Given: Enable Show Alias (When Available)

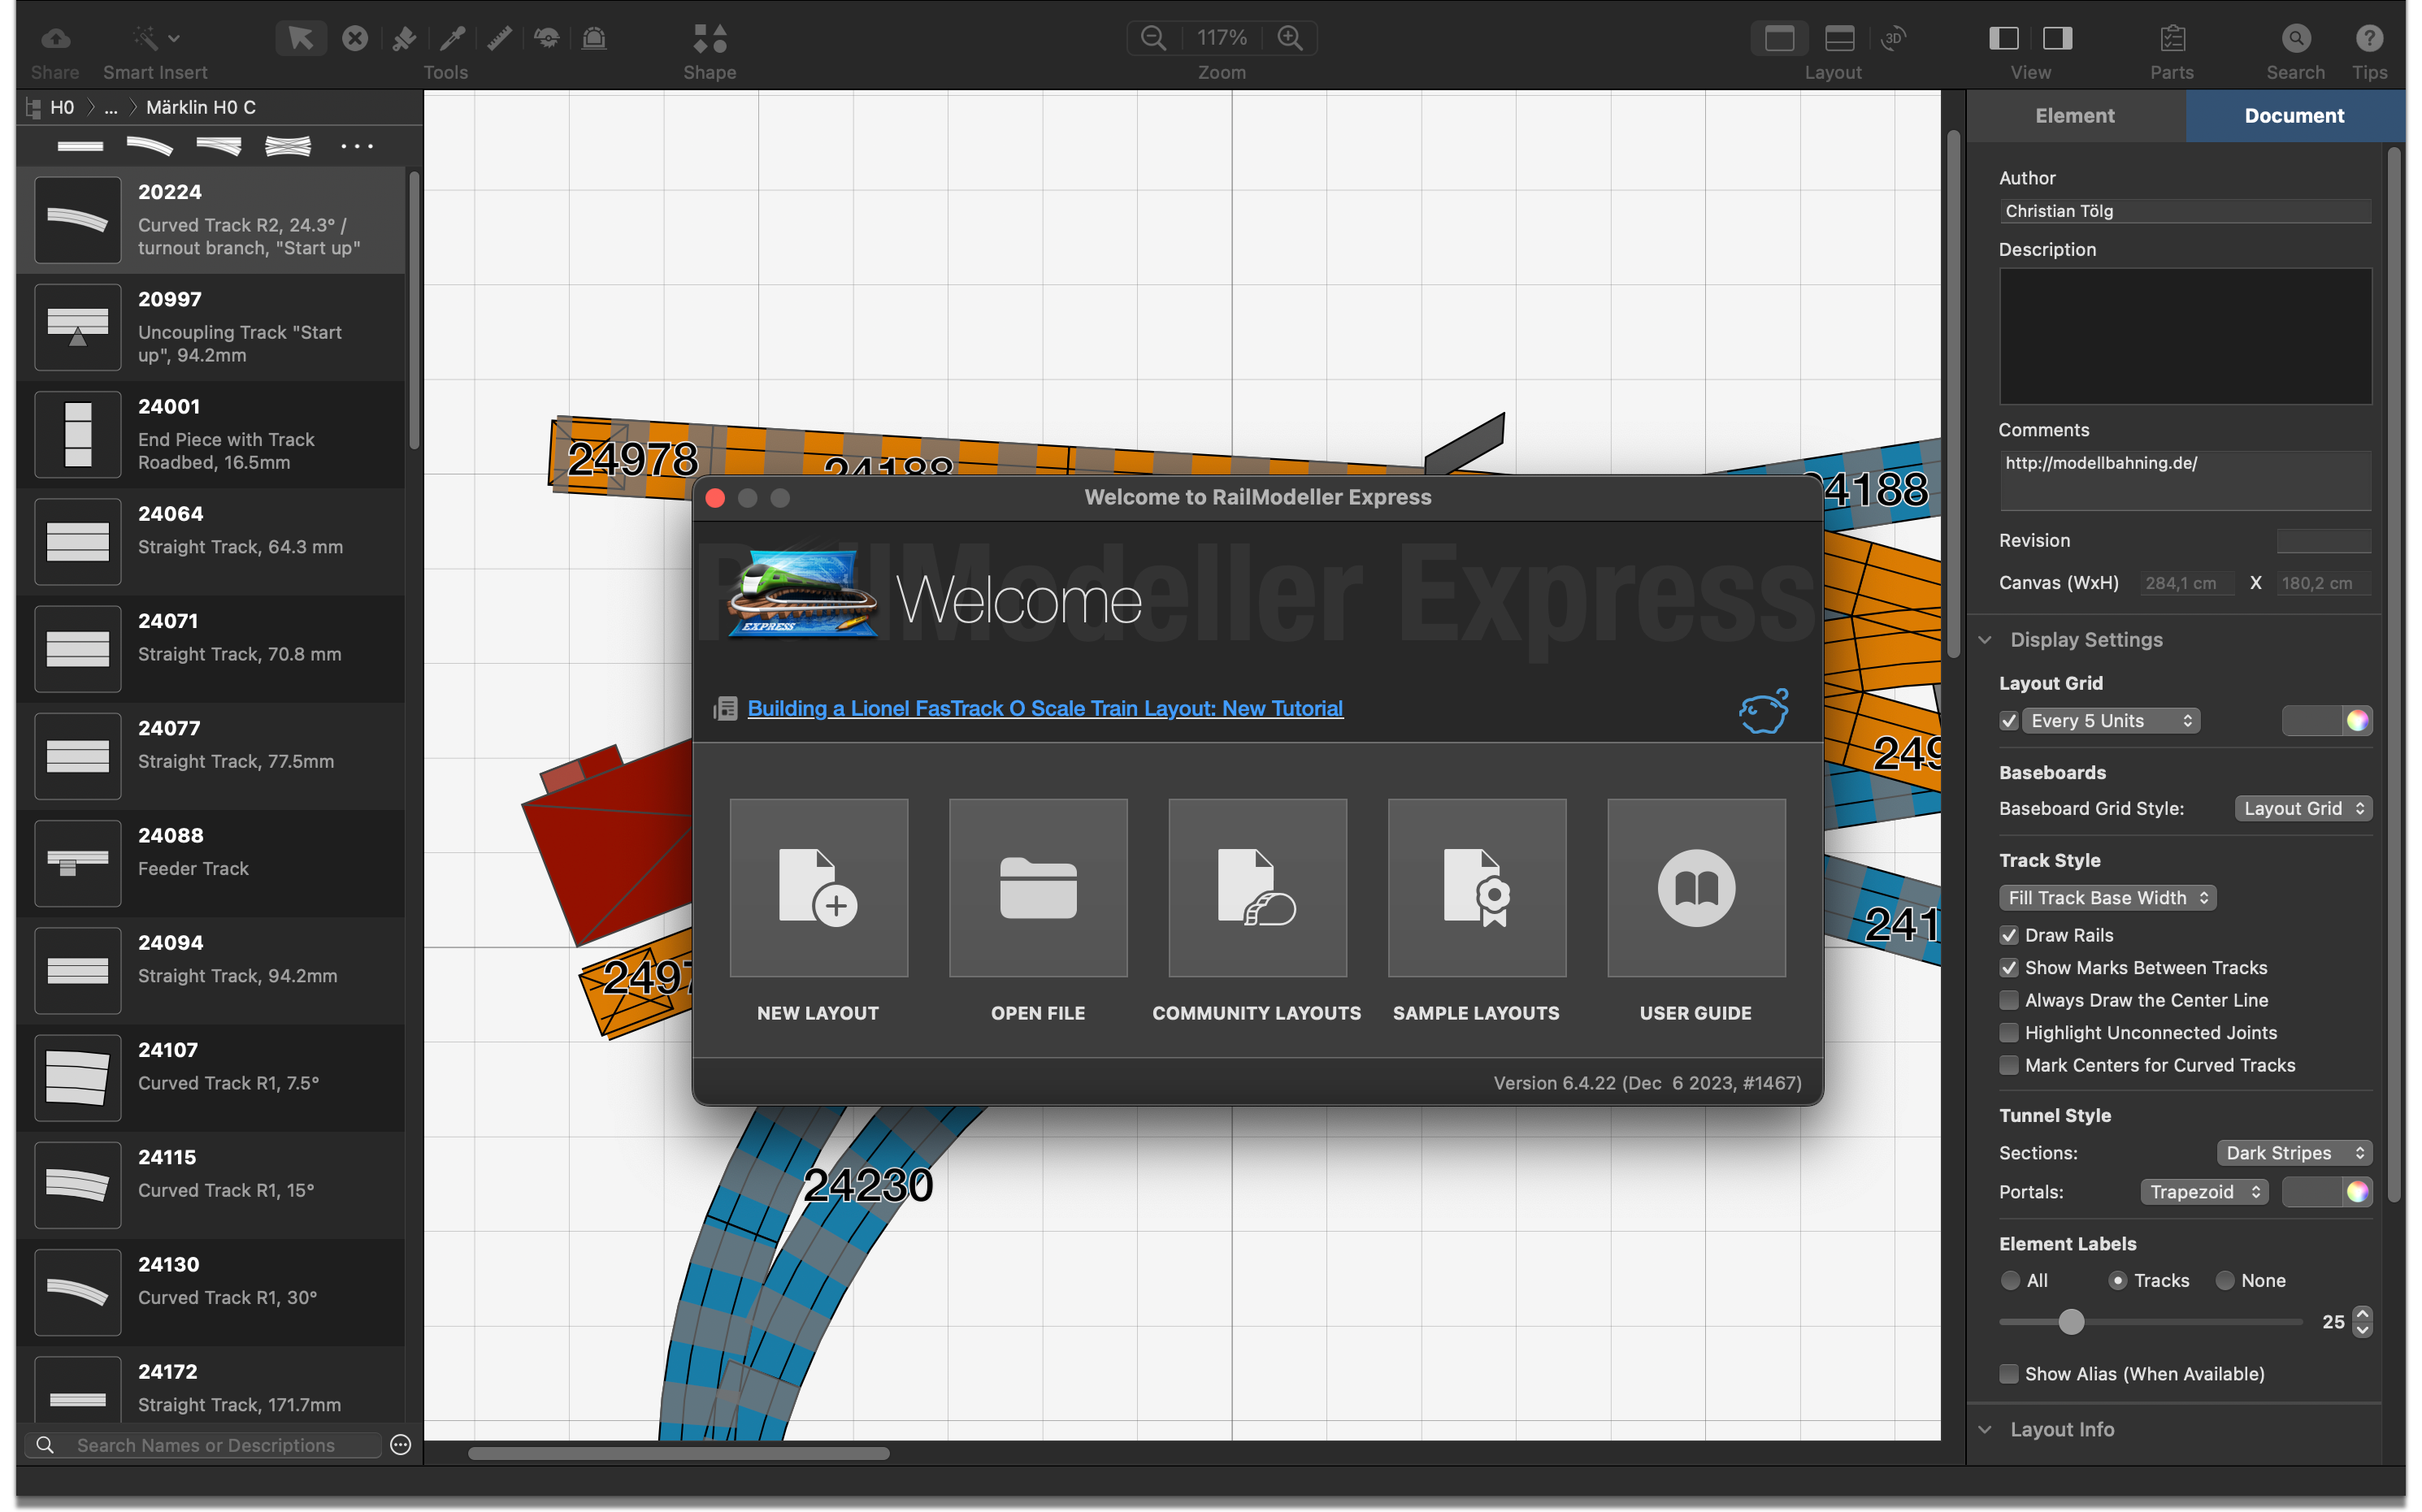Looking at the screenshot, I should coord(2007,1373).
